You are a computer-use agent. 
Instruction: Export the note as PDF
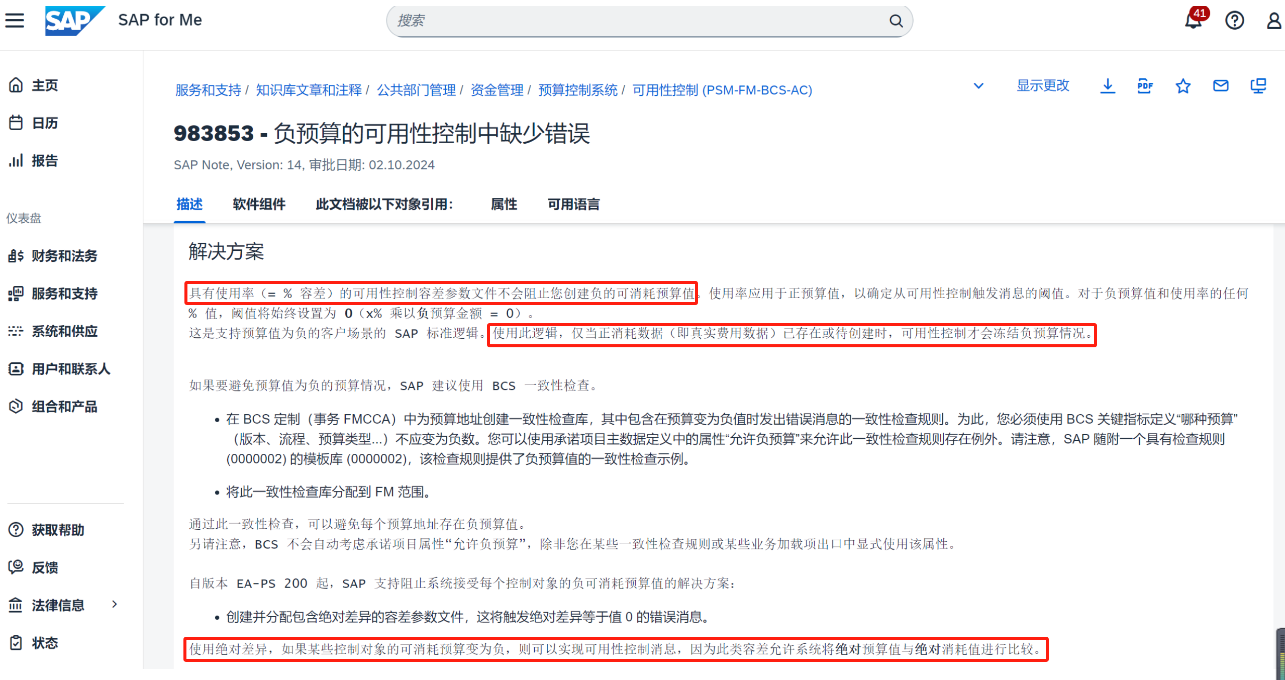coord(1145,86)
